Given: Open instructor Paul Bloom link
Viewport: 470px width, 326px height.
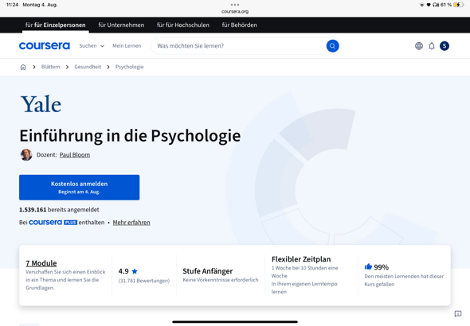Looking at the screenshot, I should (x=75, y=155).
